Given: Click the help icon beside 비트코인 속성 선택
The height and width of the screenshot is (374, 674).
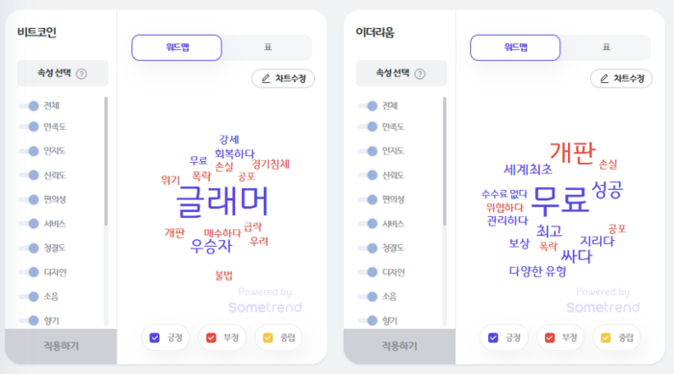Looking at the screenshot, I should [x=81, y=74].
